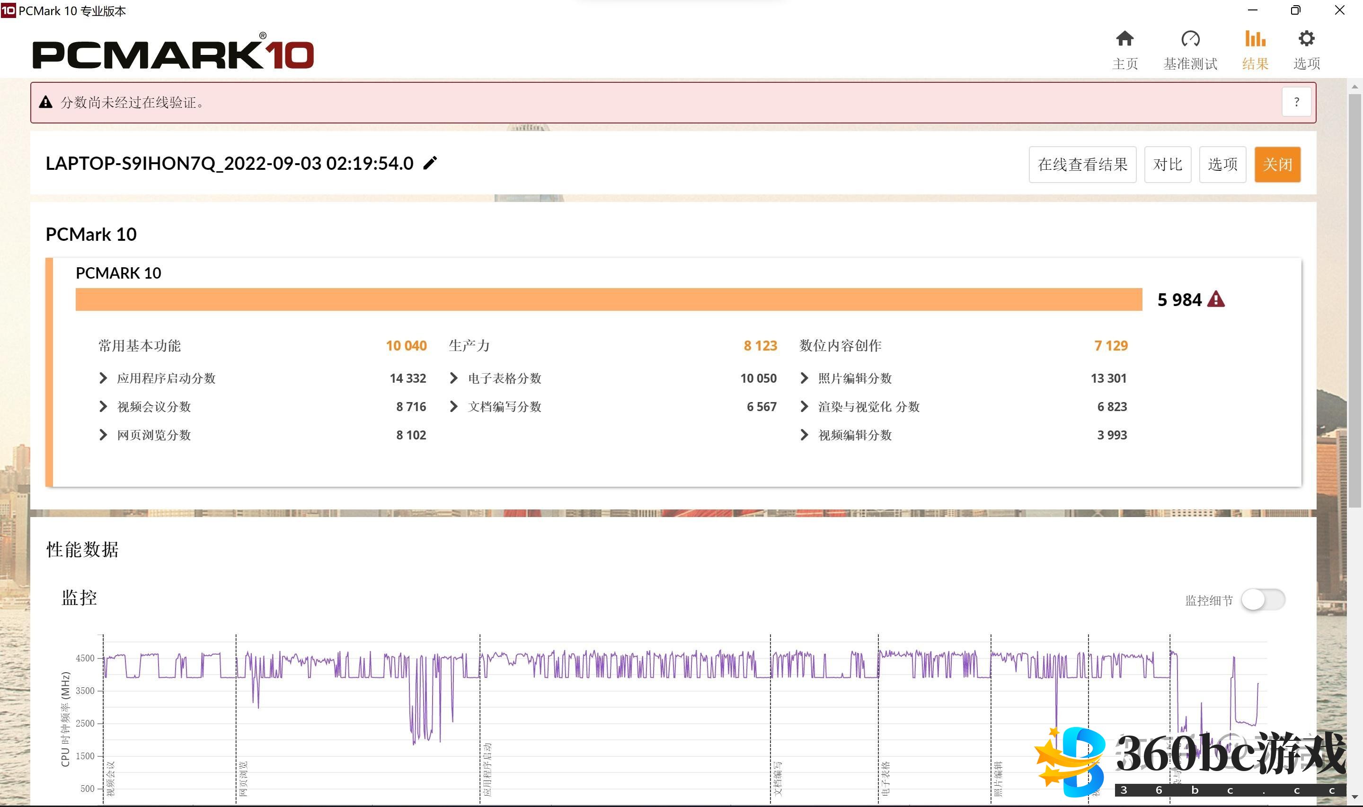Click the orange PCMark 10 score bar
The height and width of the screenshot is (807, 1363).
[x=608, y=299]
